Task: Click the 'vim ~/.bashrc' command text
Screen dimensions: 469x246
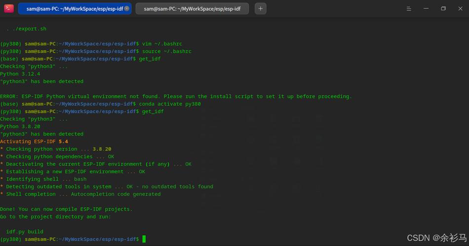Action: [x=162, y=43]
